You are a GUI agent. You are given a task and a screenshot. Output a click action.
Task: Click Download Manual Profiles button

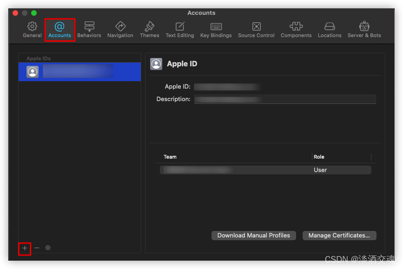point(254,236)
